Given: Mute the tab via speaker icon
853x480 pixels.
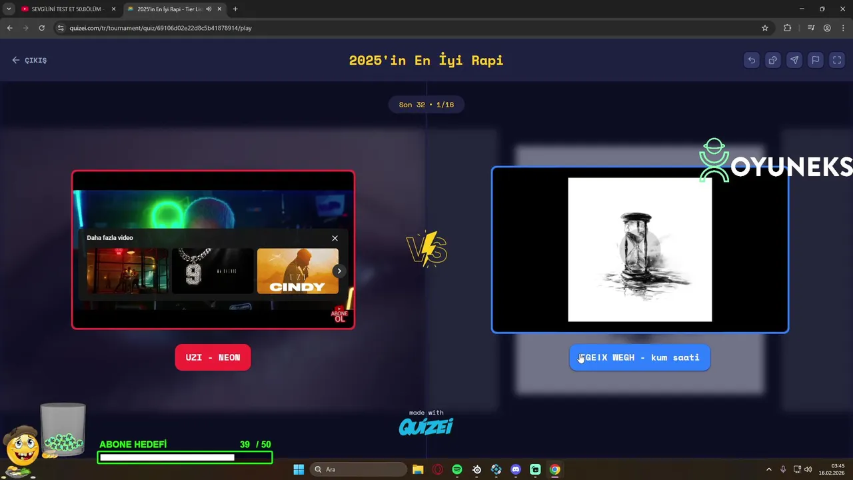Looking at the screenshot, I should [x=209, y=9].
